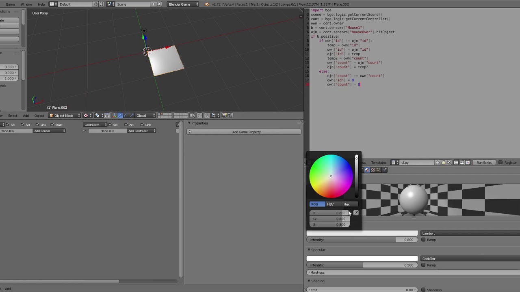This screenshot has width=520, height=292.
Task: Adjust the specular Intensity slider
Action: [x=362, y=265]
